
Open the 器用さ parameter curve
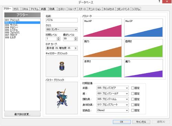(143, 48)
